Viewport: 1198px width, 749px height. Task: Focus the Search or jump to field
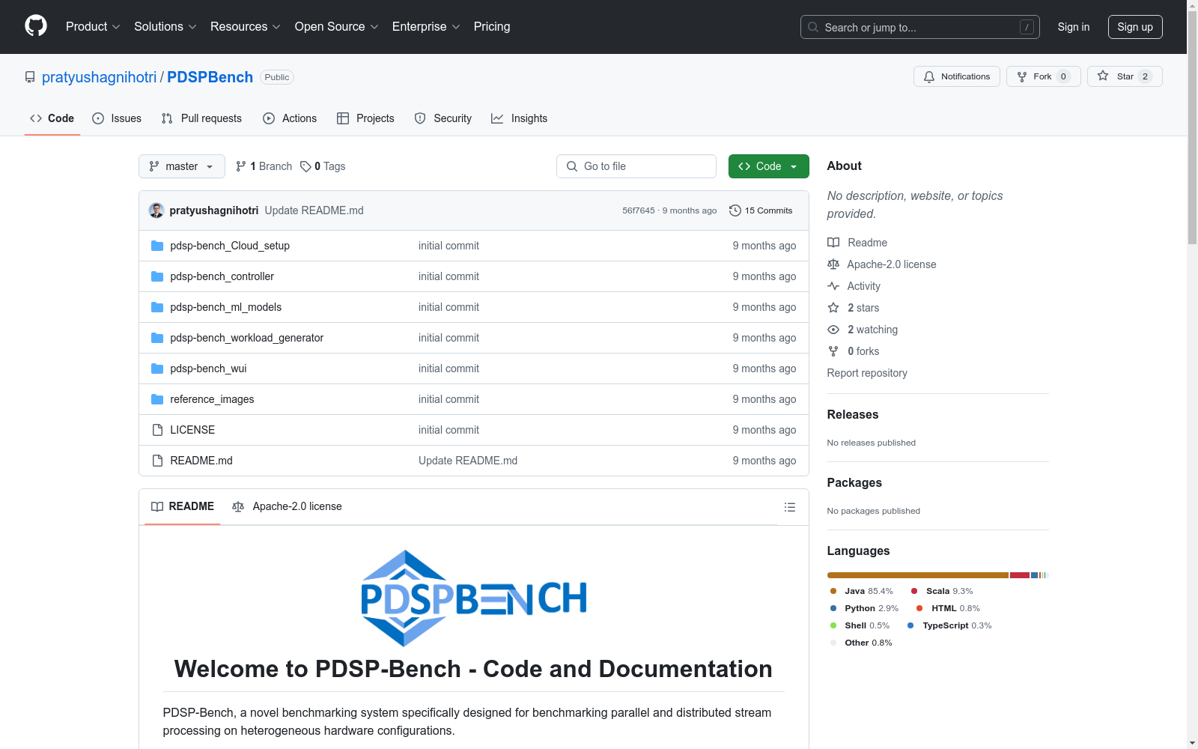click(920, 27)
